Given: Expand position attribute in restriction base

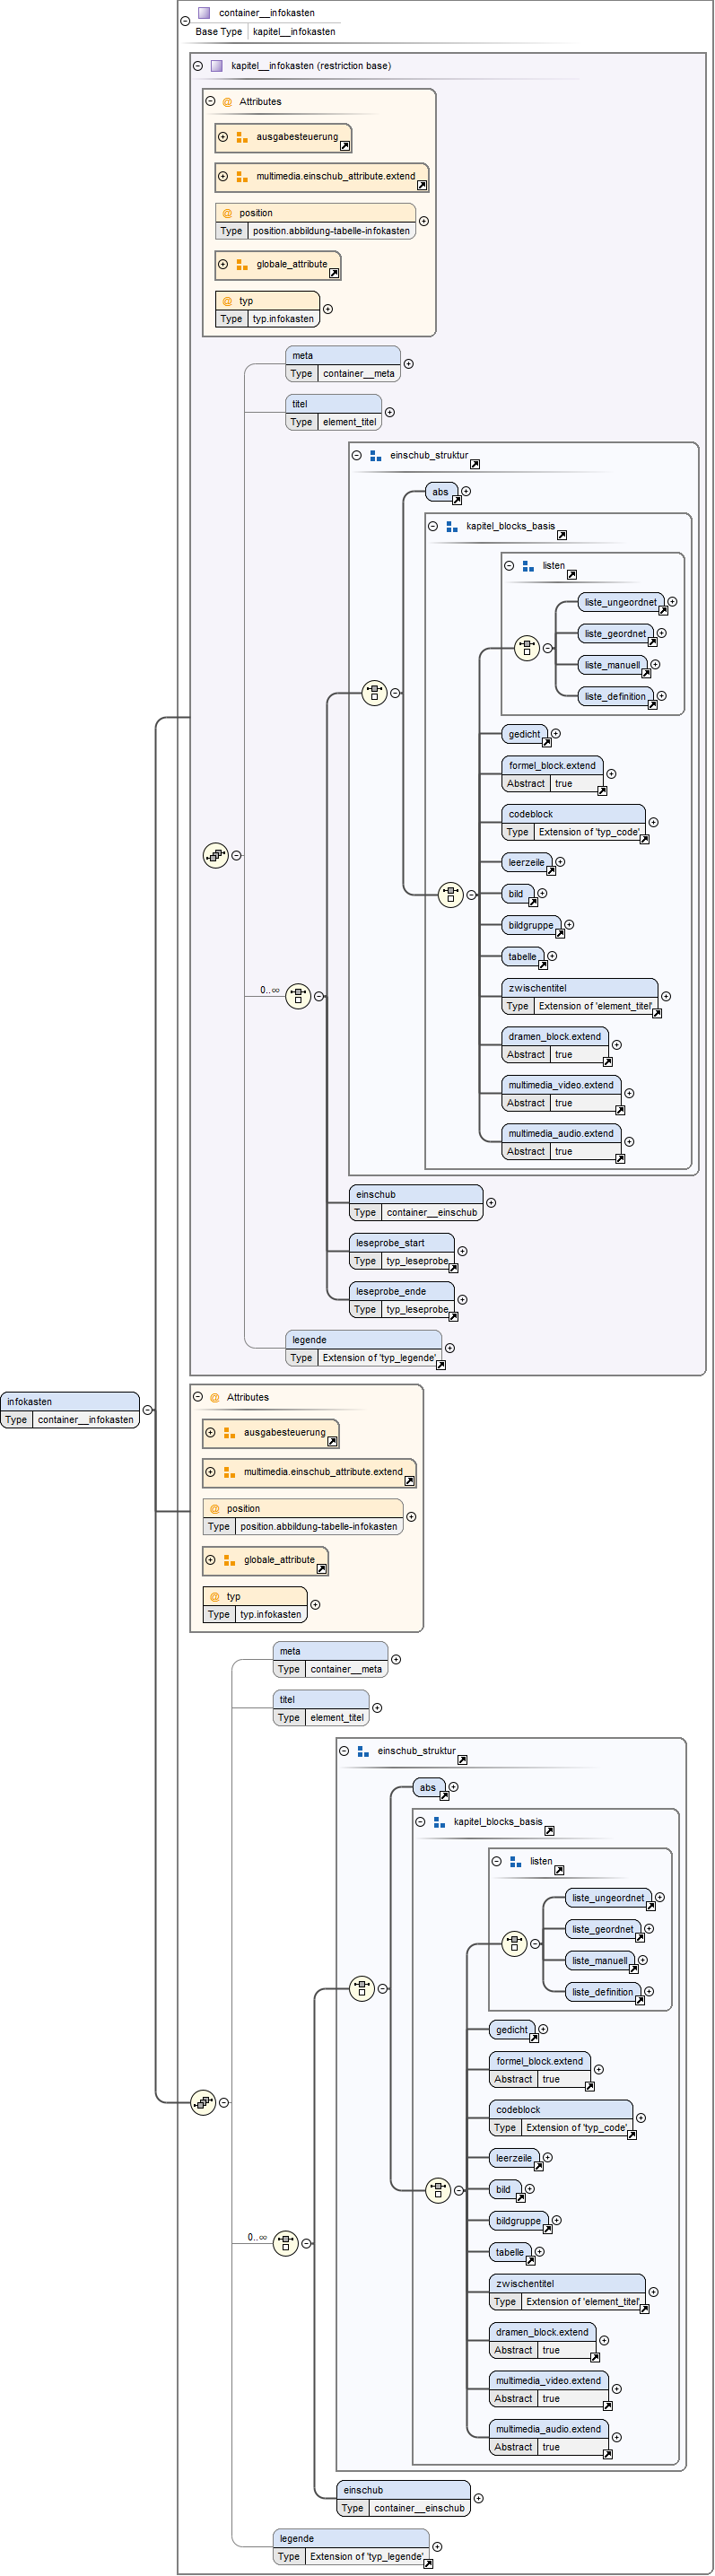Looking at the screenshot, I should click(424, 221).
